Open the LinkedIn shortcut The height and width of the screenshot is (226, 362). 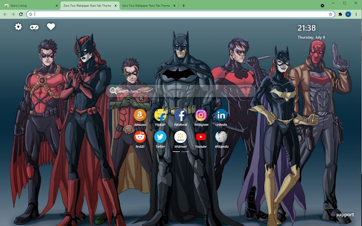[221, 115]
